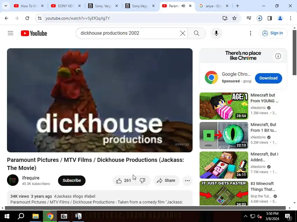
Task: Open new browser tab
Action: click(237, 6)
